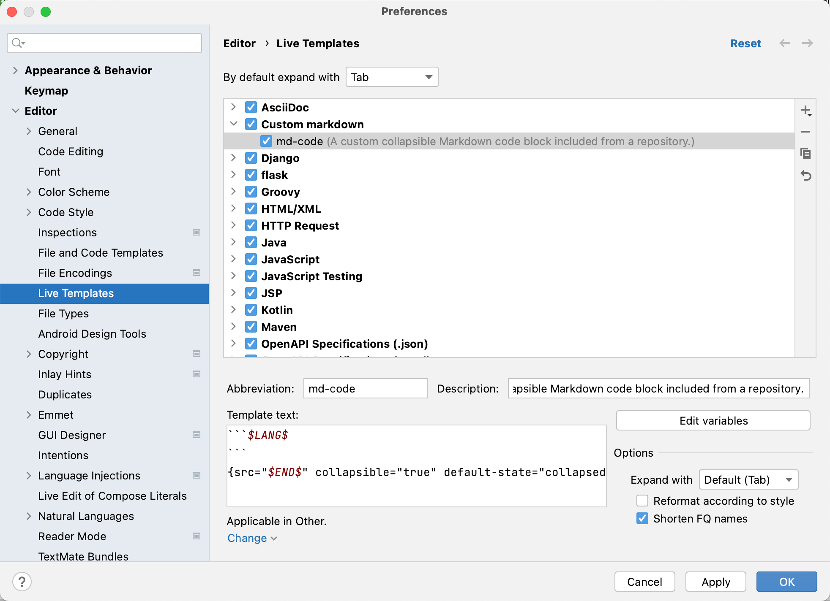Select Keymap in the settings sidebar
Viewport: 830px width, 601px height.
click(x=46, y=91)
